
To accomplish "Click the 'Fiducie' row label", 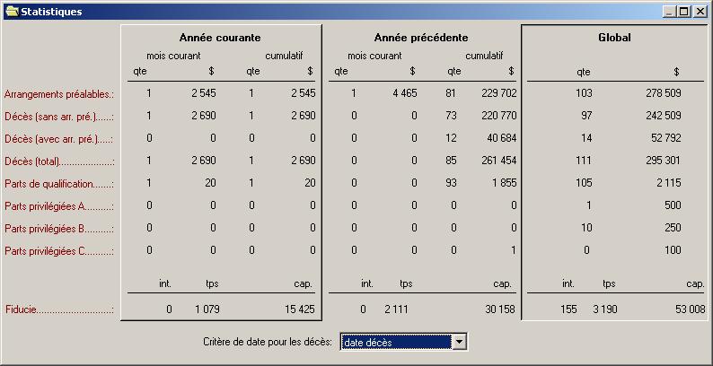I will click(x=59, y=309).
